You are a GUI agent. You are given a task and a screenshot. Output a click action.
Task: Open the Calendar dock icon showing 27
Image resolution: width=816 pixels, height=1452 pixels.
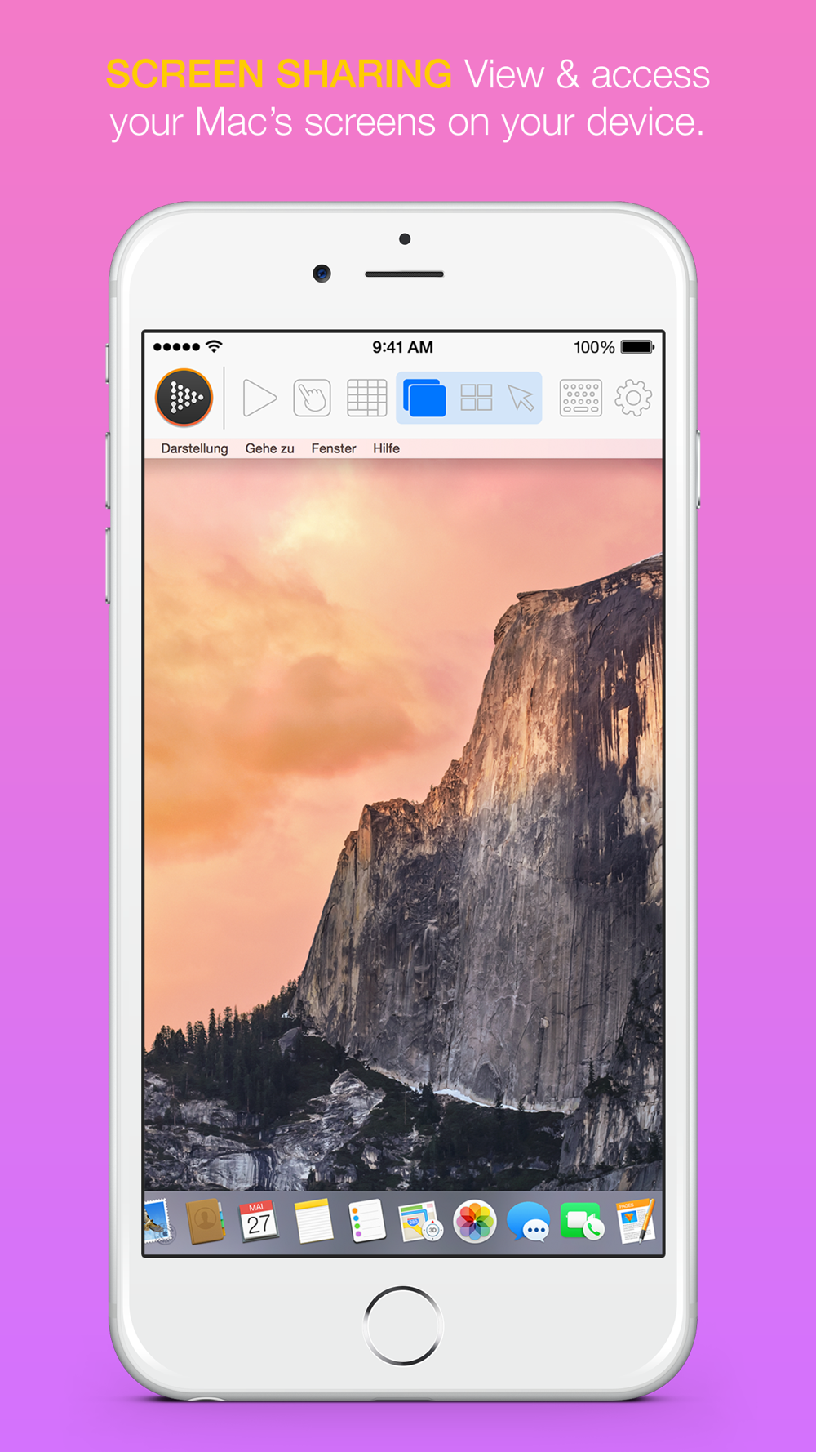258,1222
